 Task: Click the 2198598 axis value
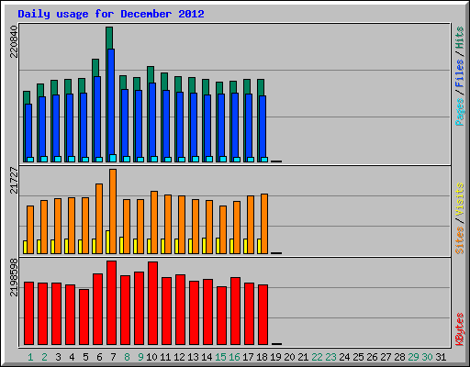pyautogui.click(x=14, y=277)
